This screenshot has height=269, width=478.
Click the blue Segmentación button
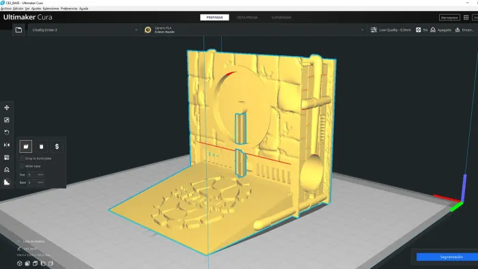click(x=447, y=257)
